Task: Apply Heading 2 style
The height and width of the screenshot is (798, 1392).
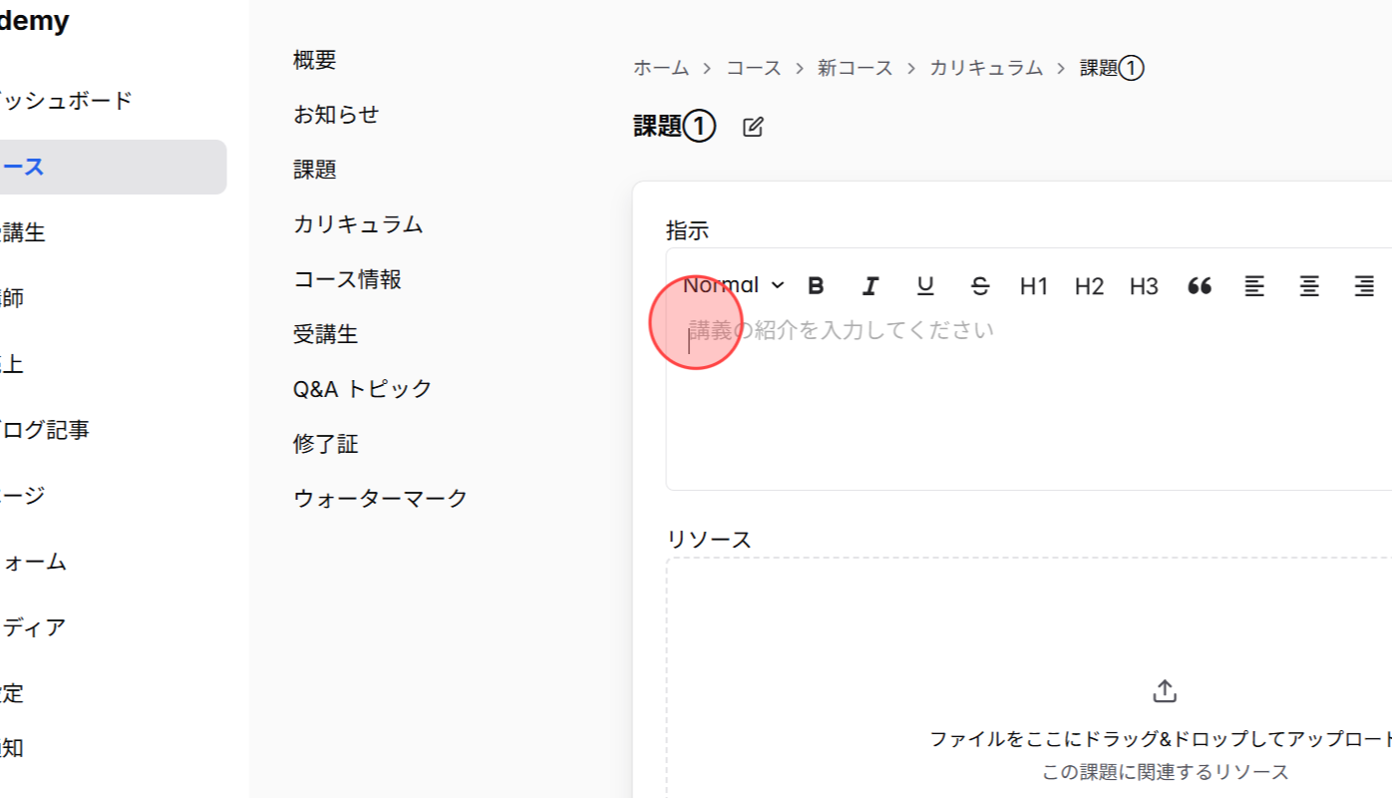Action: tap(1089, 286)
